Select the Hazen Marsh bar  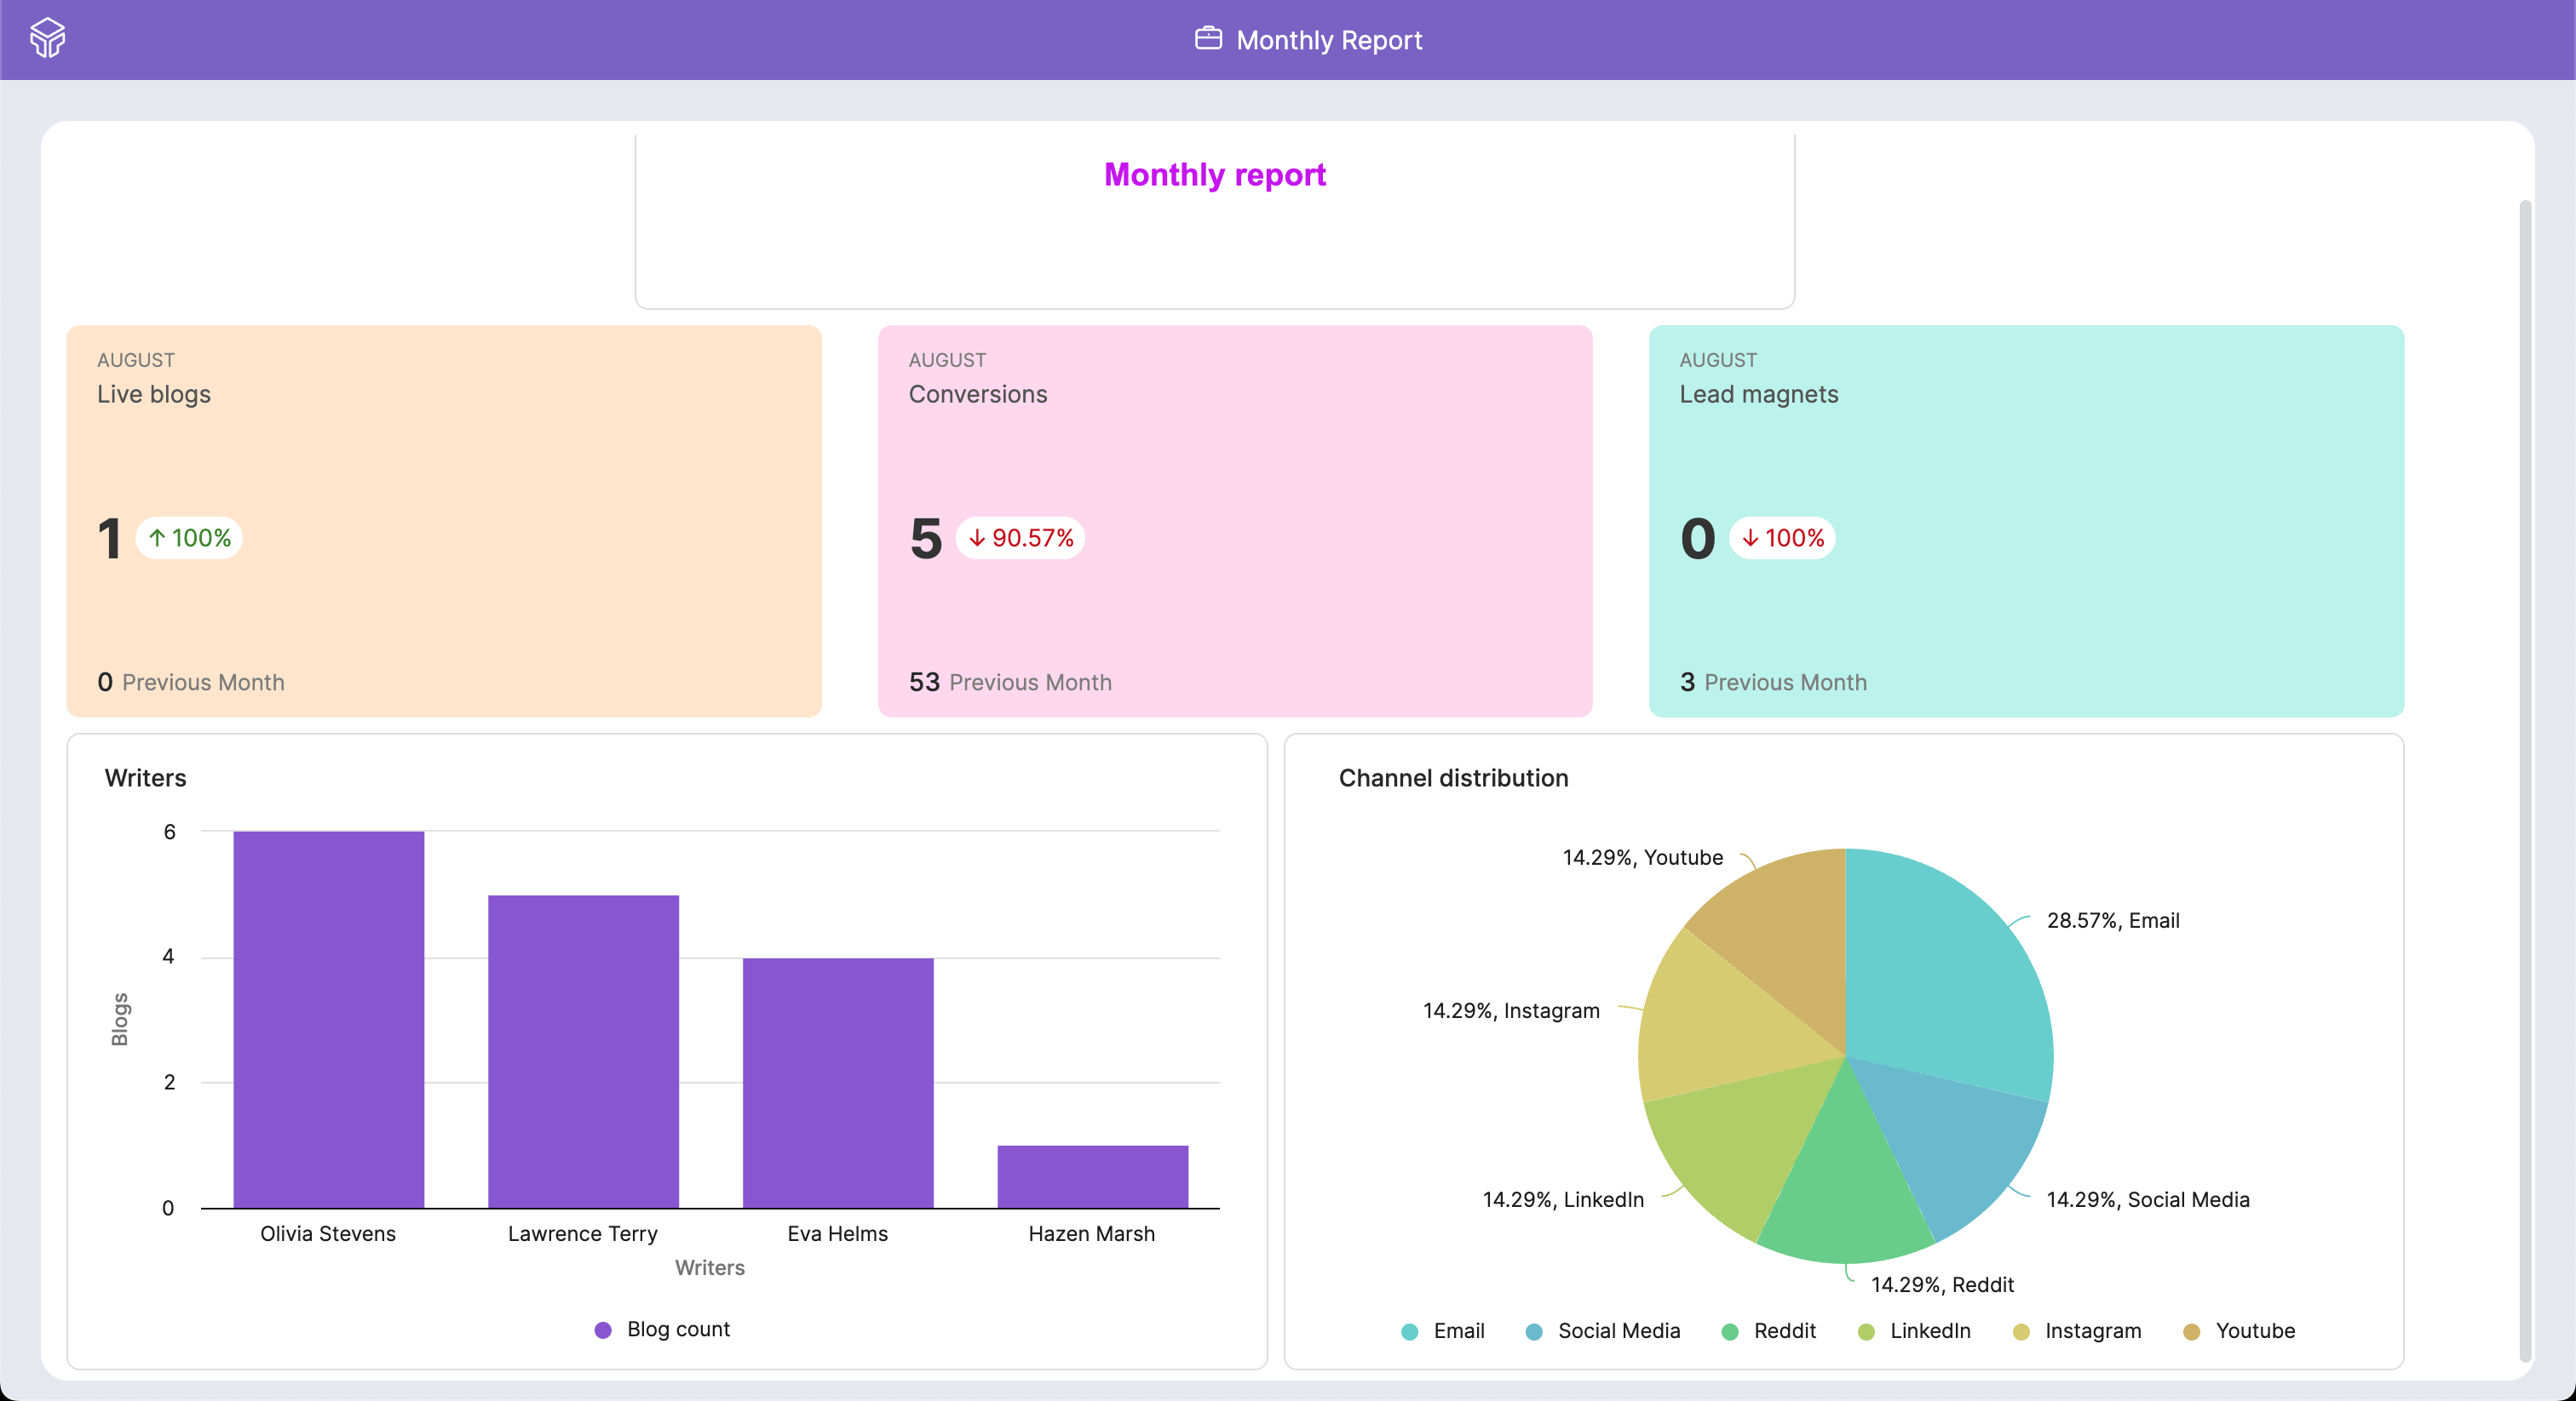coord(1092,1176)
